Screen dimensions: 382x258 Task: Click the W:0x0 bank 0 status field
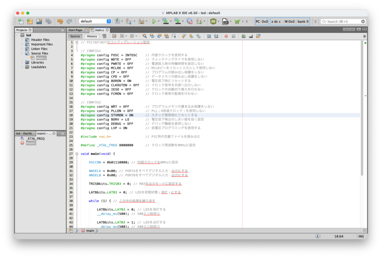coord(290,21)
